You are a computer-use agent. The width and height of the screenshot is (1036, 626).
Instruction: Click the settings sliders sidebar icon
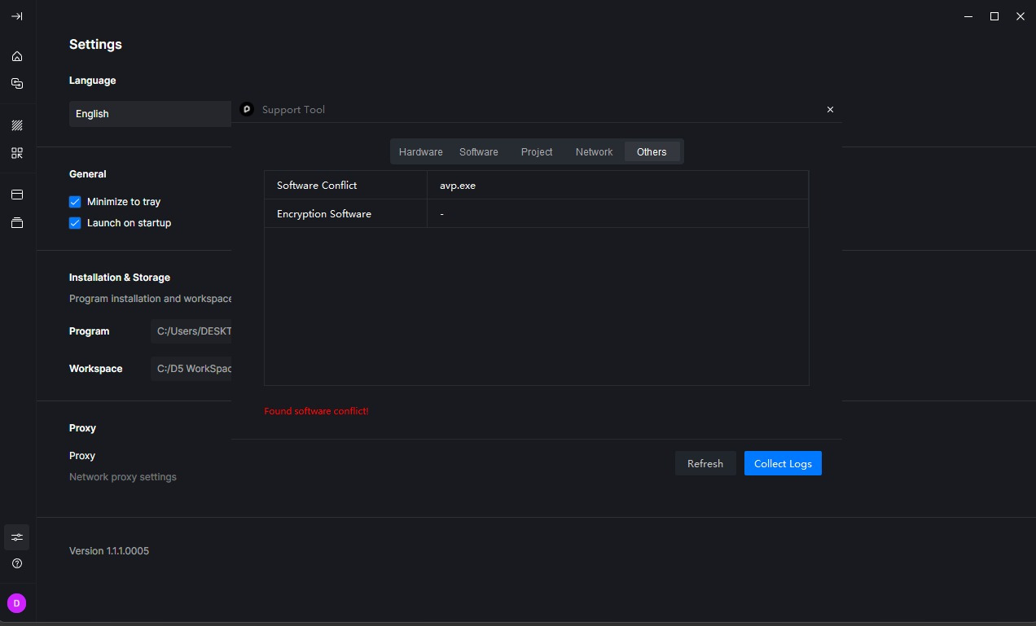(17, 537)
